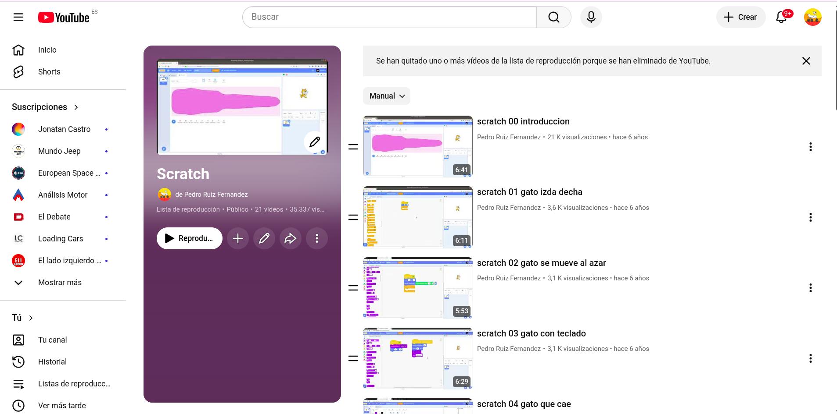Focus the Buscar search field

(x=390, y=17)
